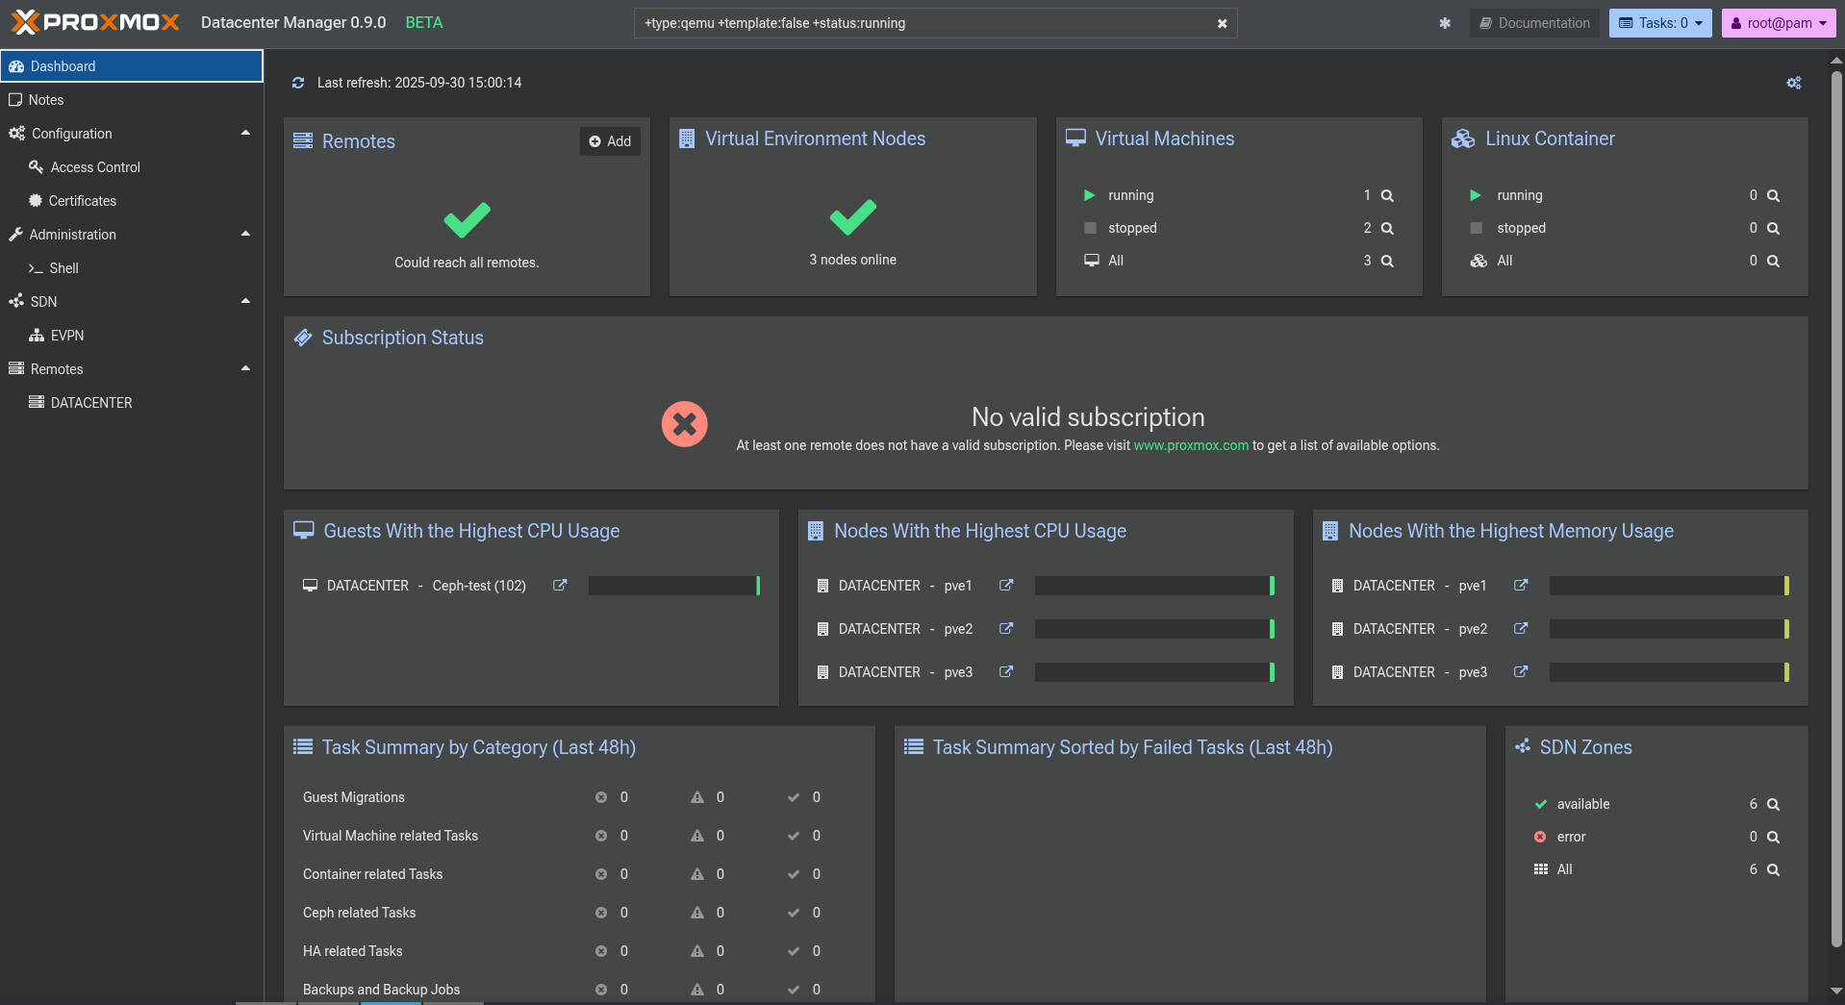Collapse the Configuration section in sidebar
The height and width of the screenshot is (1005, 1845).
[x=245, y=133]
